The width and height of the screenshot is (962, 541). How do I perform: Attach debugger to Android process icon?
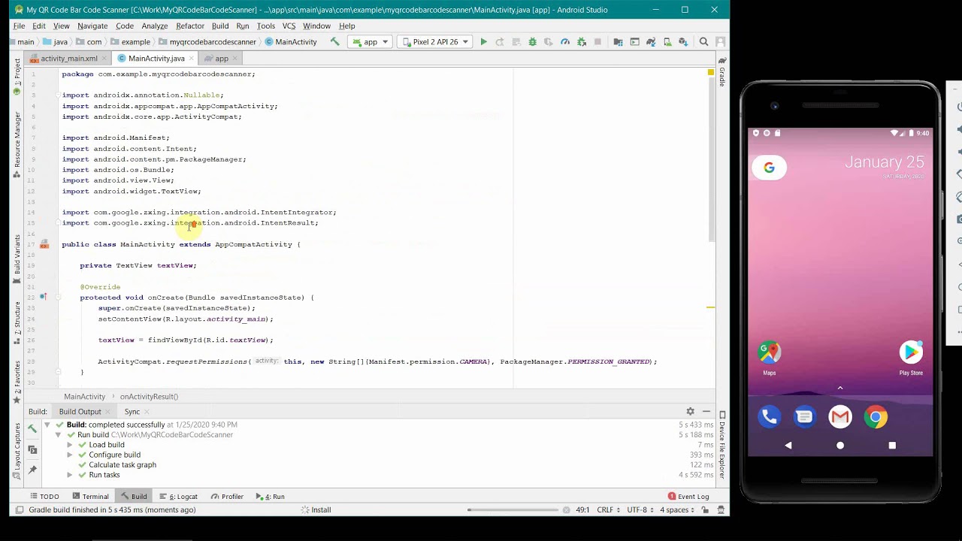point(582,42)
